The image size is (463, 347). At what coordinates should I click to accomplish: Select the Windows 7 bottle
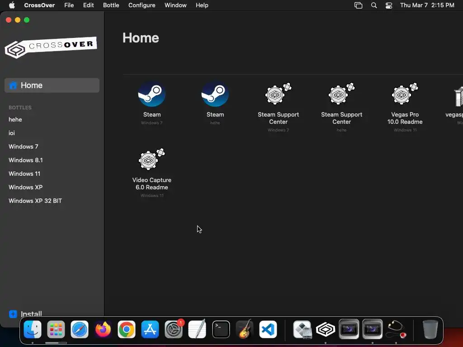[x=24, y=147]
